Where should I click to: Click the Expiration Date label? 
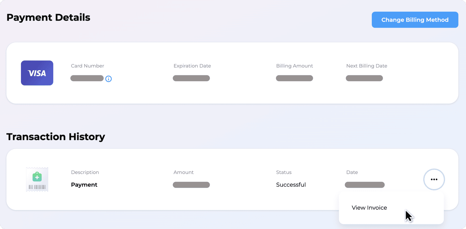click(192, 66)
